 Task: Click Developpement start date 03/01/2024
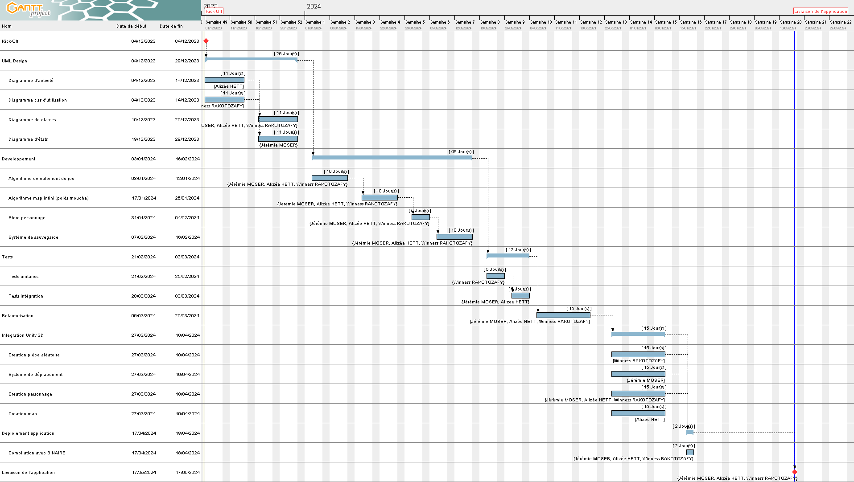(x=144, y=159)
